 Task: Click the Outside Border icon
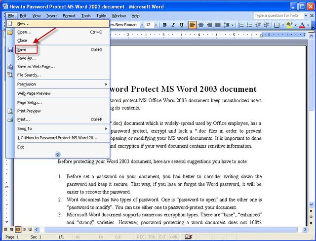[x=277, y=25]
